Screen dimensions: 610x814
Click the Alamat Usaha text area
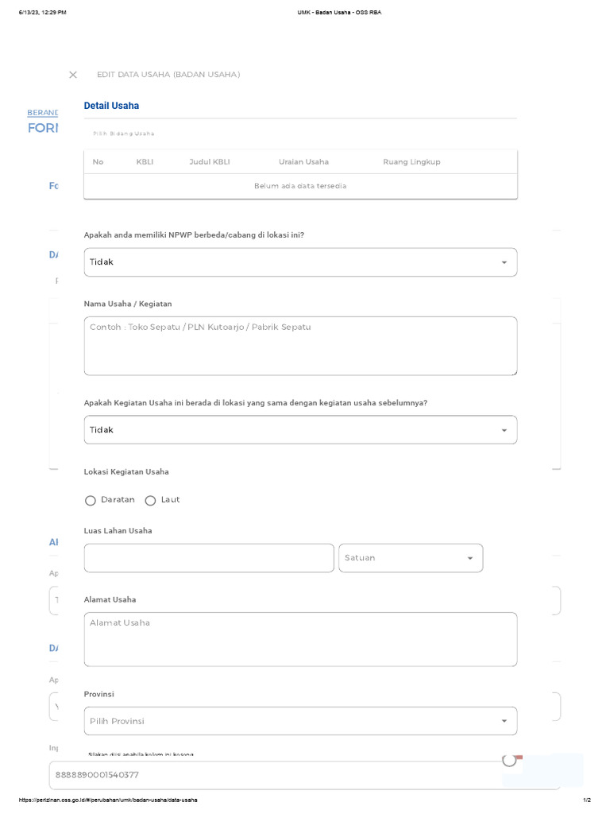click(300, 640)
